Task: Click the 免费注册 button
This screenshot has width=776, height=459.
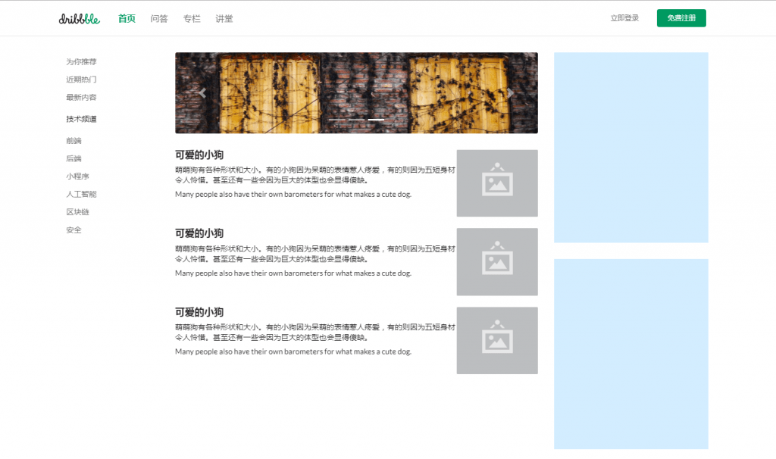Action: click(x=681, y=17)
